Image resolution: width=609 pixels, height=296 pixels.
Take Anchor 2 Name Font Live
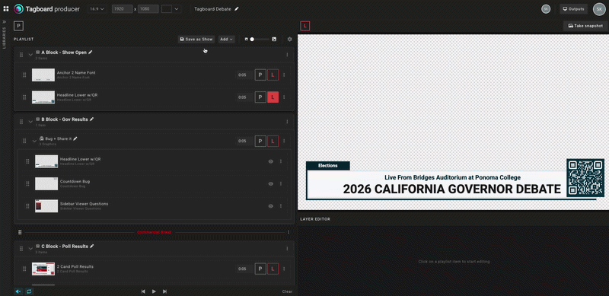pyautogui.click(x=273, y=75)
